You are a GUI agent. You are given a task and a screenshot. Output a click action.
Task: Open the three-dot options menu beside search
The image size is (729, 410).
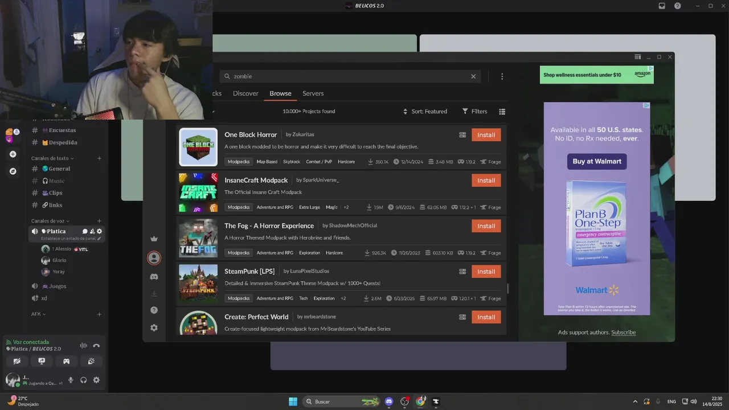coord(502,76)
